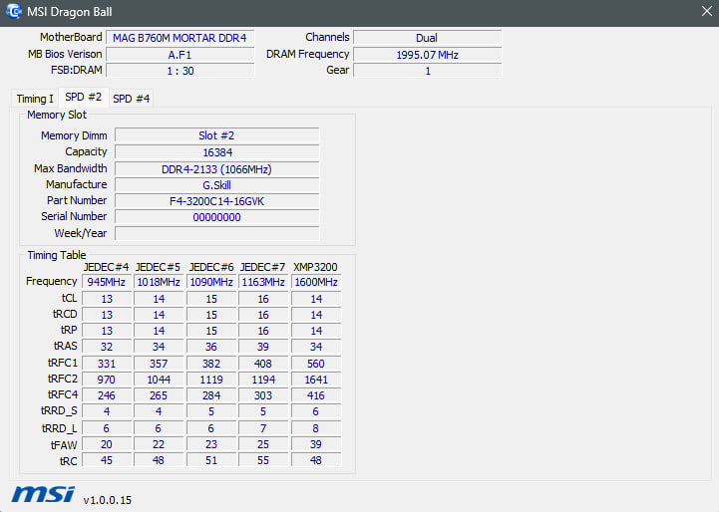The width and height of the screenshot is (719, 512).
Task: Click the tRRD_S value 6 under XMP3200
Action: 316,411
